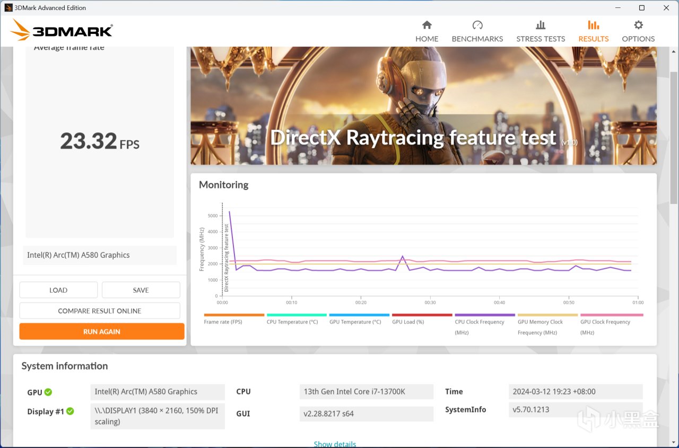The width and height of the screenshot is (679, 448).
Task: Open the STRESS TESTS tab
Action: (541, 31)
